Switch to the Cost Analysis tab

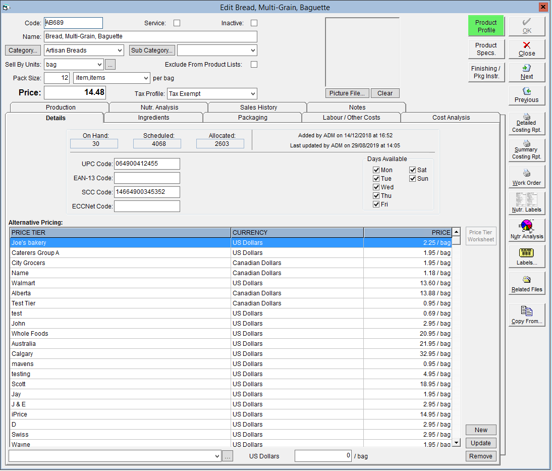451,118
